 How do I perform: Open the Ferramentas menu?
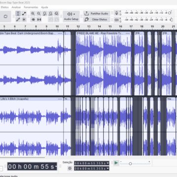click(x=31, y=7)
